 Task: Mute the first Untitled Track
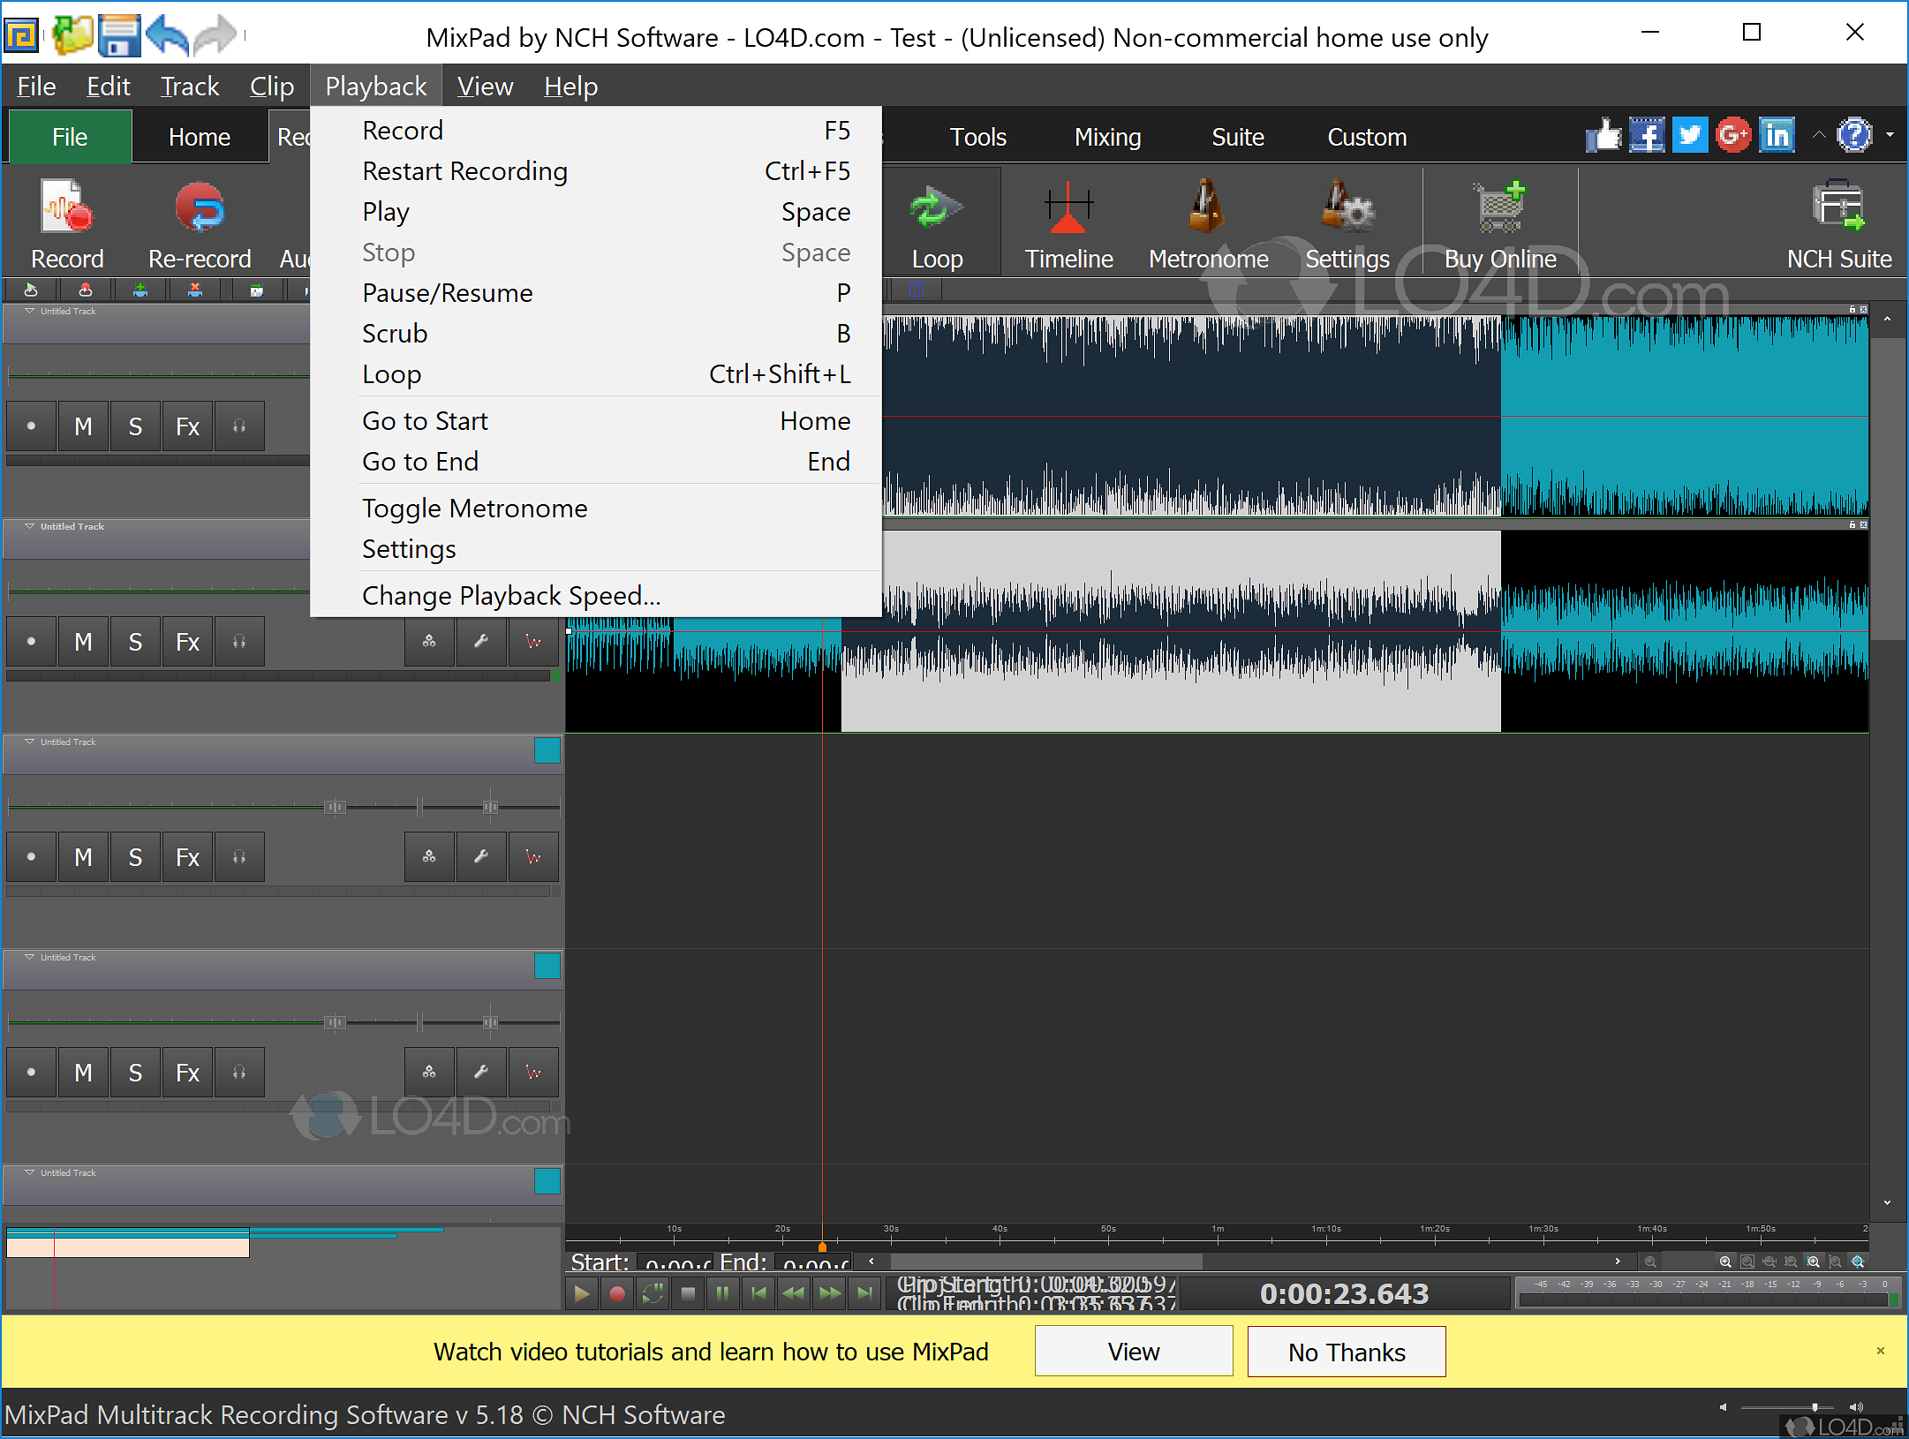pos(82,426)
